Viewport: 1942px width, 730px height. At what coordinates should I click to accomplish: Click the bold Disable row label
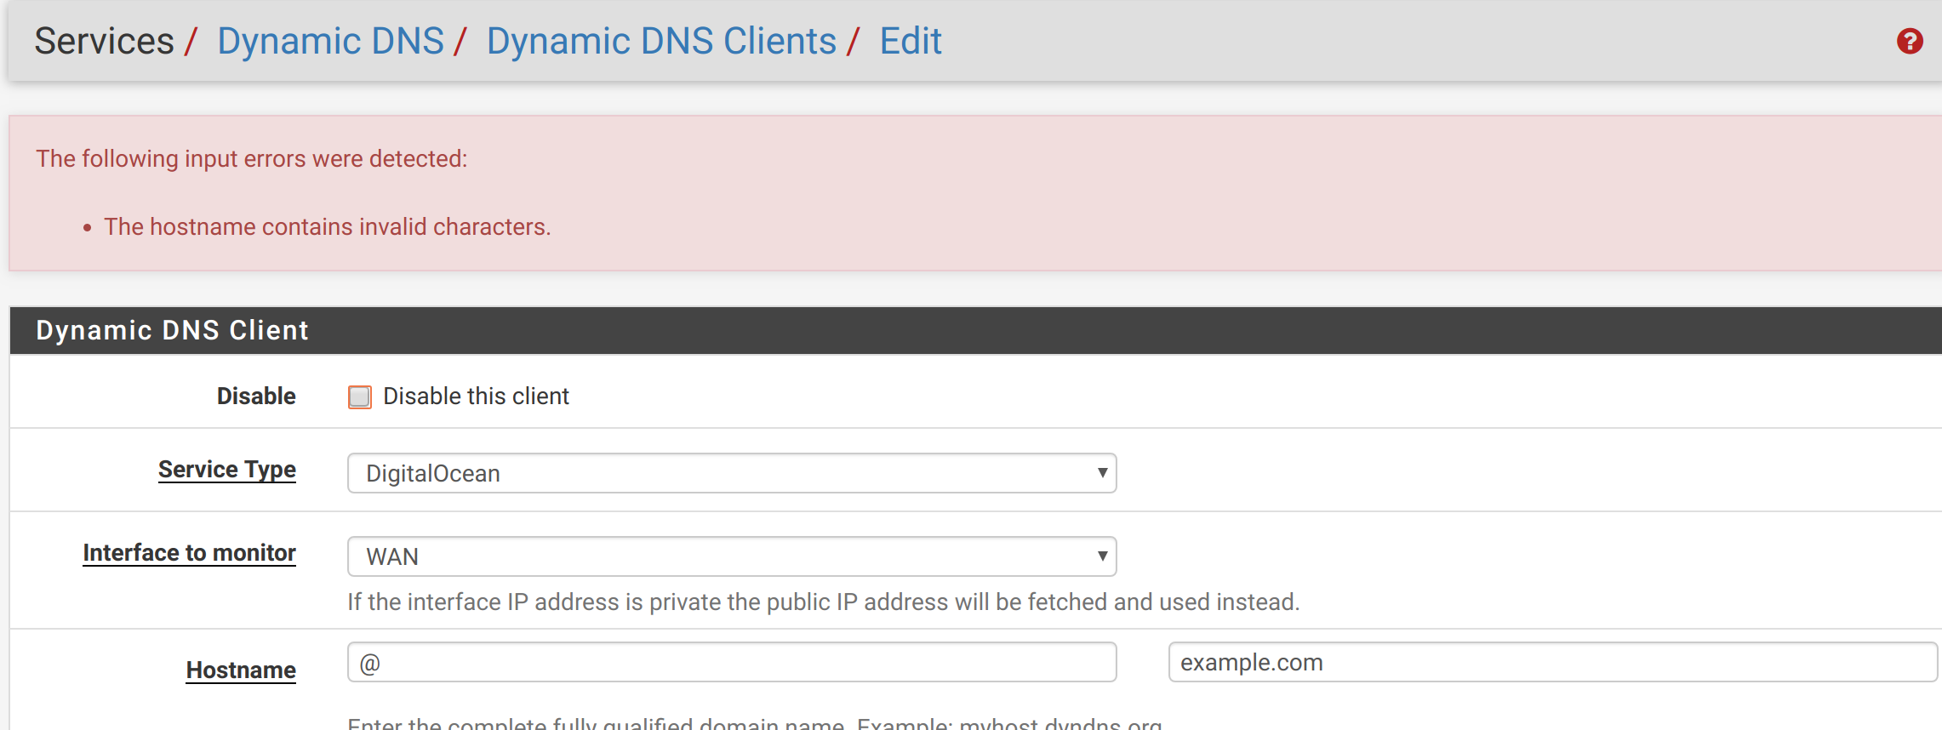point(256,396)
